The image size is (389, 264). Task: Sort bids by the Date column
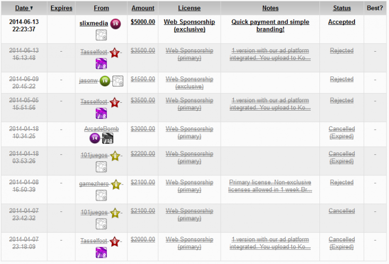[x=24, y=8]
